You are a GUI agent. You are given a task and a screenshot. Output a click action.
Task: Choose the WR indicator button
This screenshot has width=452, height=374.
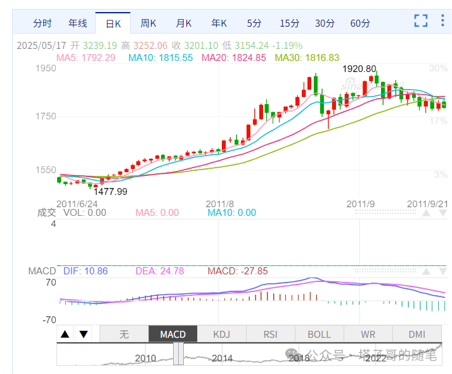[368, 334]
